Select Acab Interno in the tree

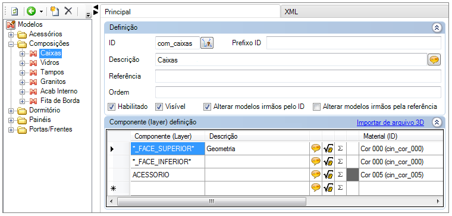click(x=59, y=91)
